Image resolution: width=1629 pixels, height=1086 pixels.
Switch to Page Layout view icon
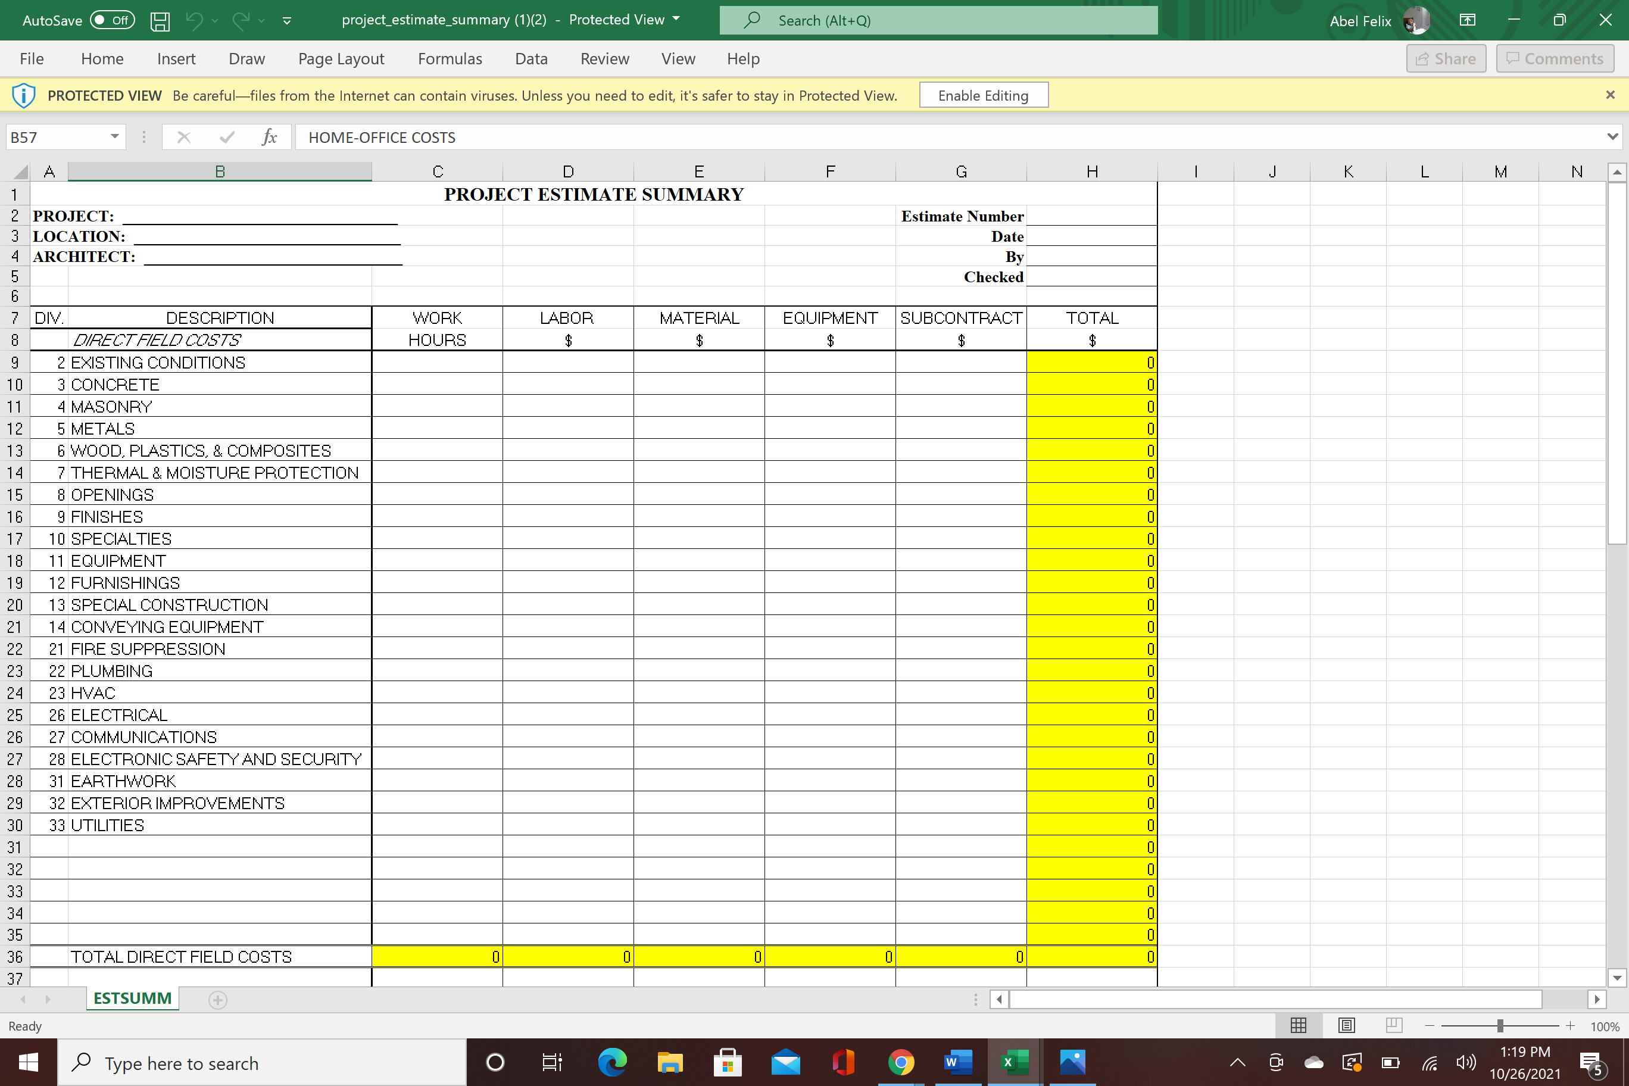[x=1346, y=1025]
